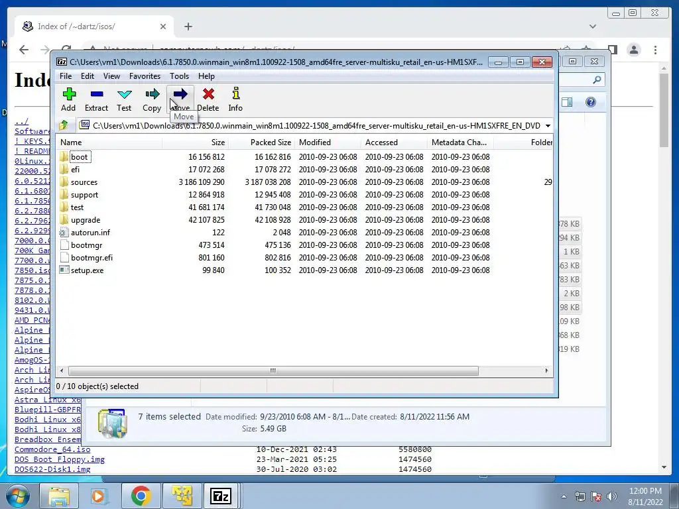Click the Explorer search magnifier icon

tap(597, 80)
